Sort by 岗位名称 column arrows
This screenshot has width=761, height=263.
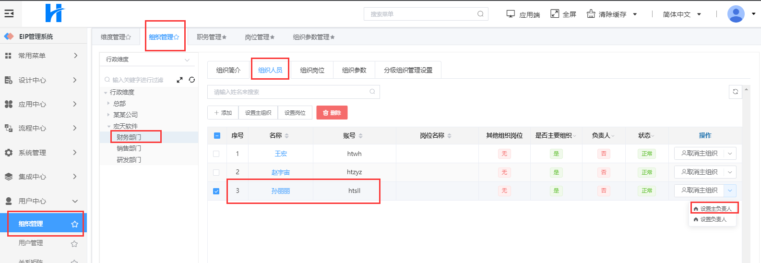tap(449, 136)
